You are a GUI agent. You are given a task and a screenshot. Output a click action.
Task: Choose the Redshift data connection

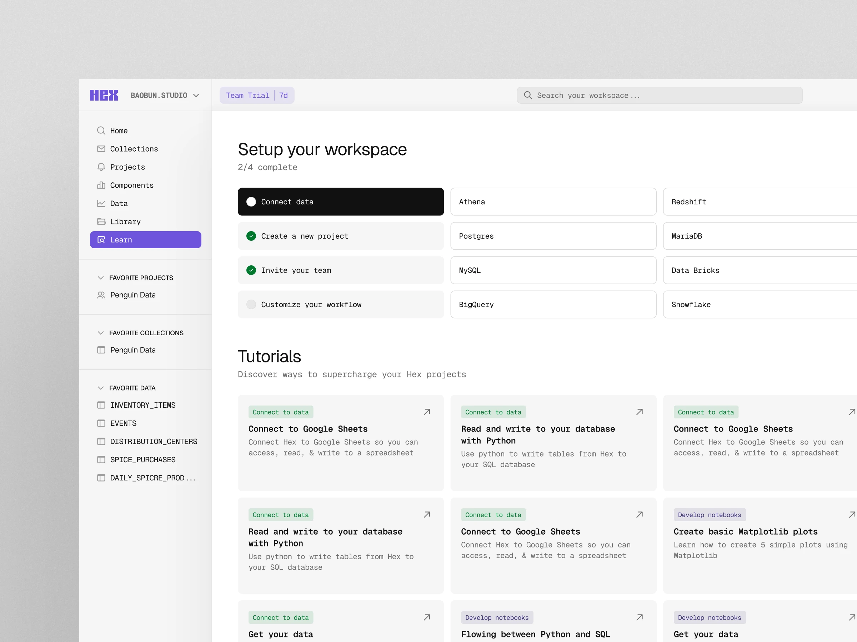click(760, 202)
